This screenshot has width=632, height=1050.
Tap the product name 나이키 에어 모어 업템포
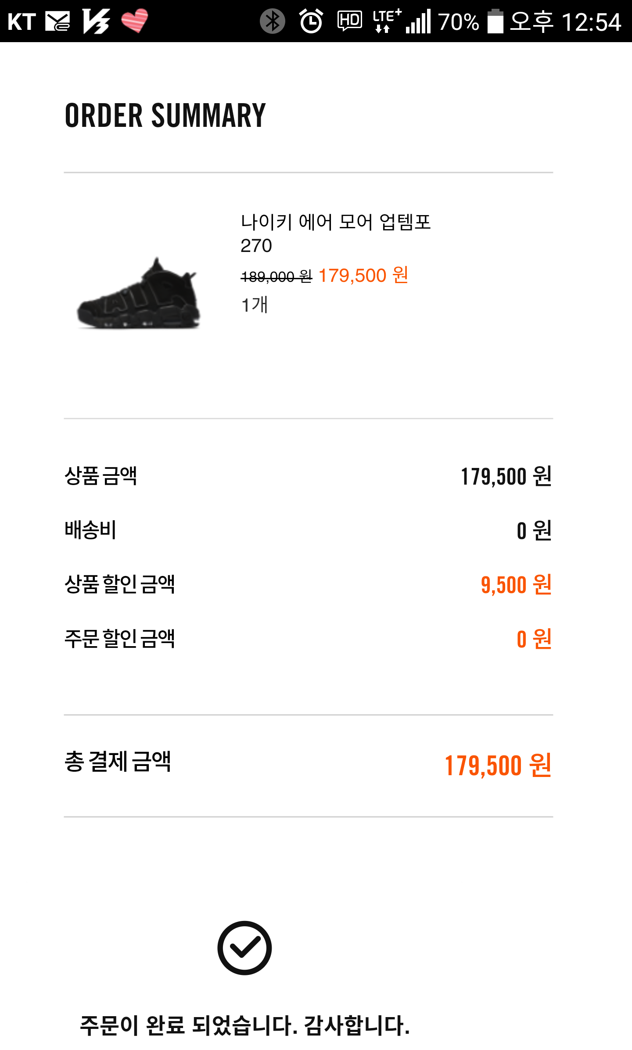tap(336, 222)
